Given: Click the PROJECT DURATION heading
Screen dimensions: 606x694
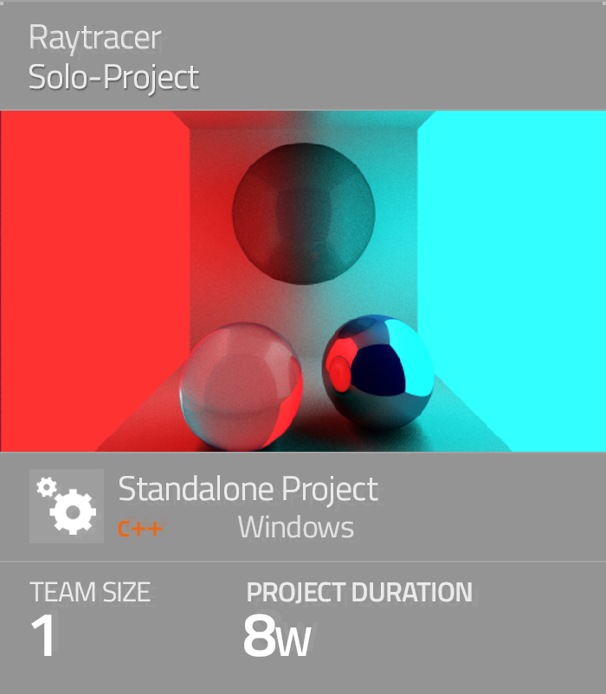Looking at the screenshot, I should click(359, 593).
